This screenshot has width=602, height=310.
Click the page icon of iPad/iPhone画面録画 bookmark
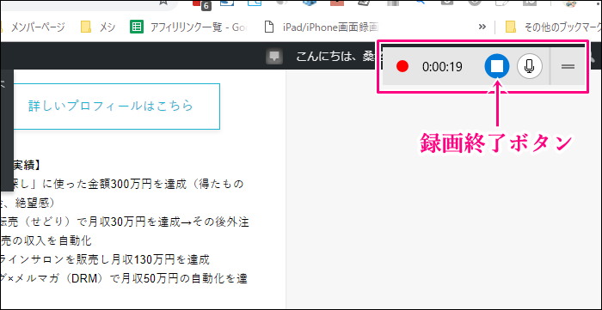270,27
